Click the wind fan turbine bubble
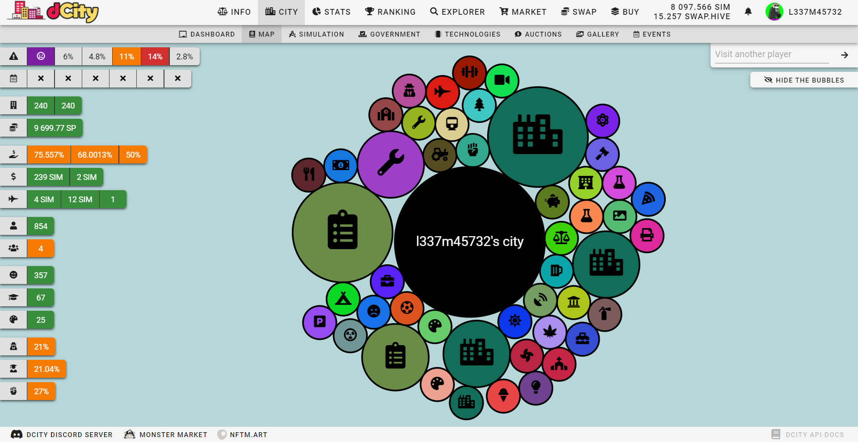Viewport: 858px width, 442px height. click(x=526, y=356)
